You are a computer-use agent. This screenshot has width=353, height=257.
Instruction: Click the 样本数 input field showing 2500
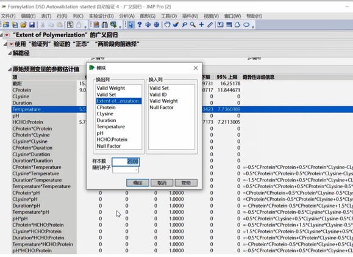126,161
